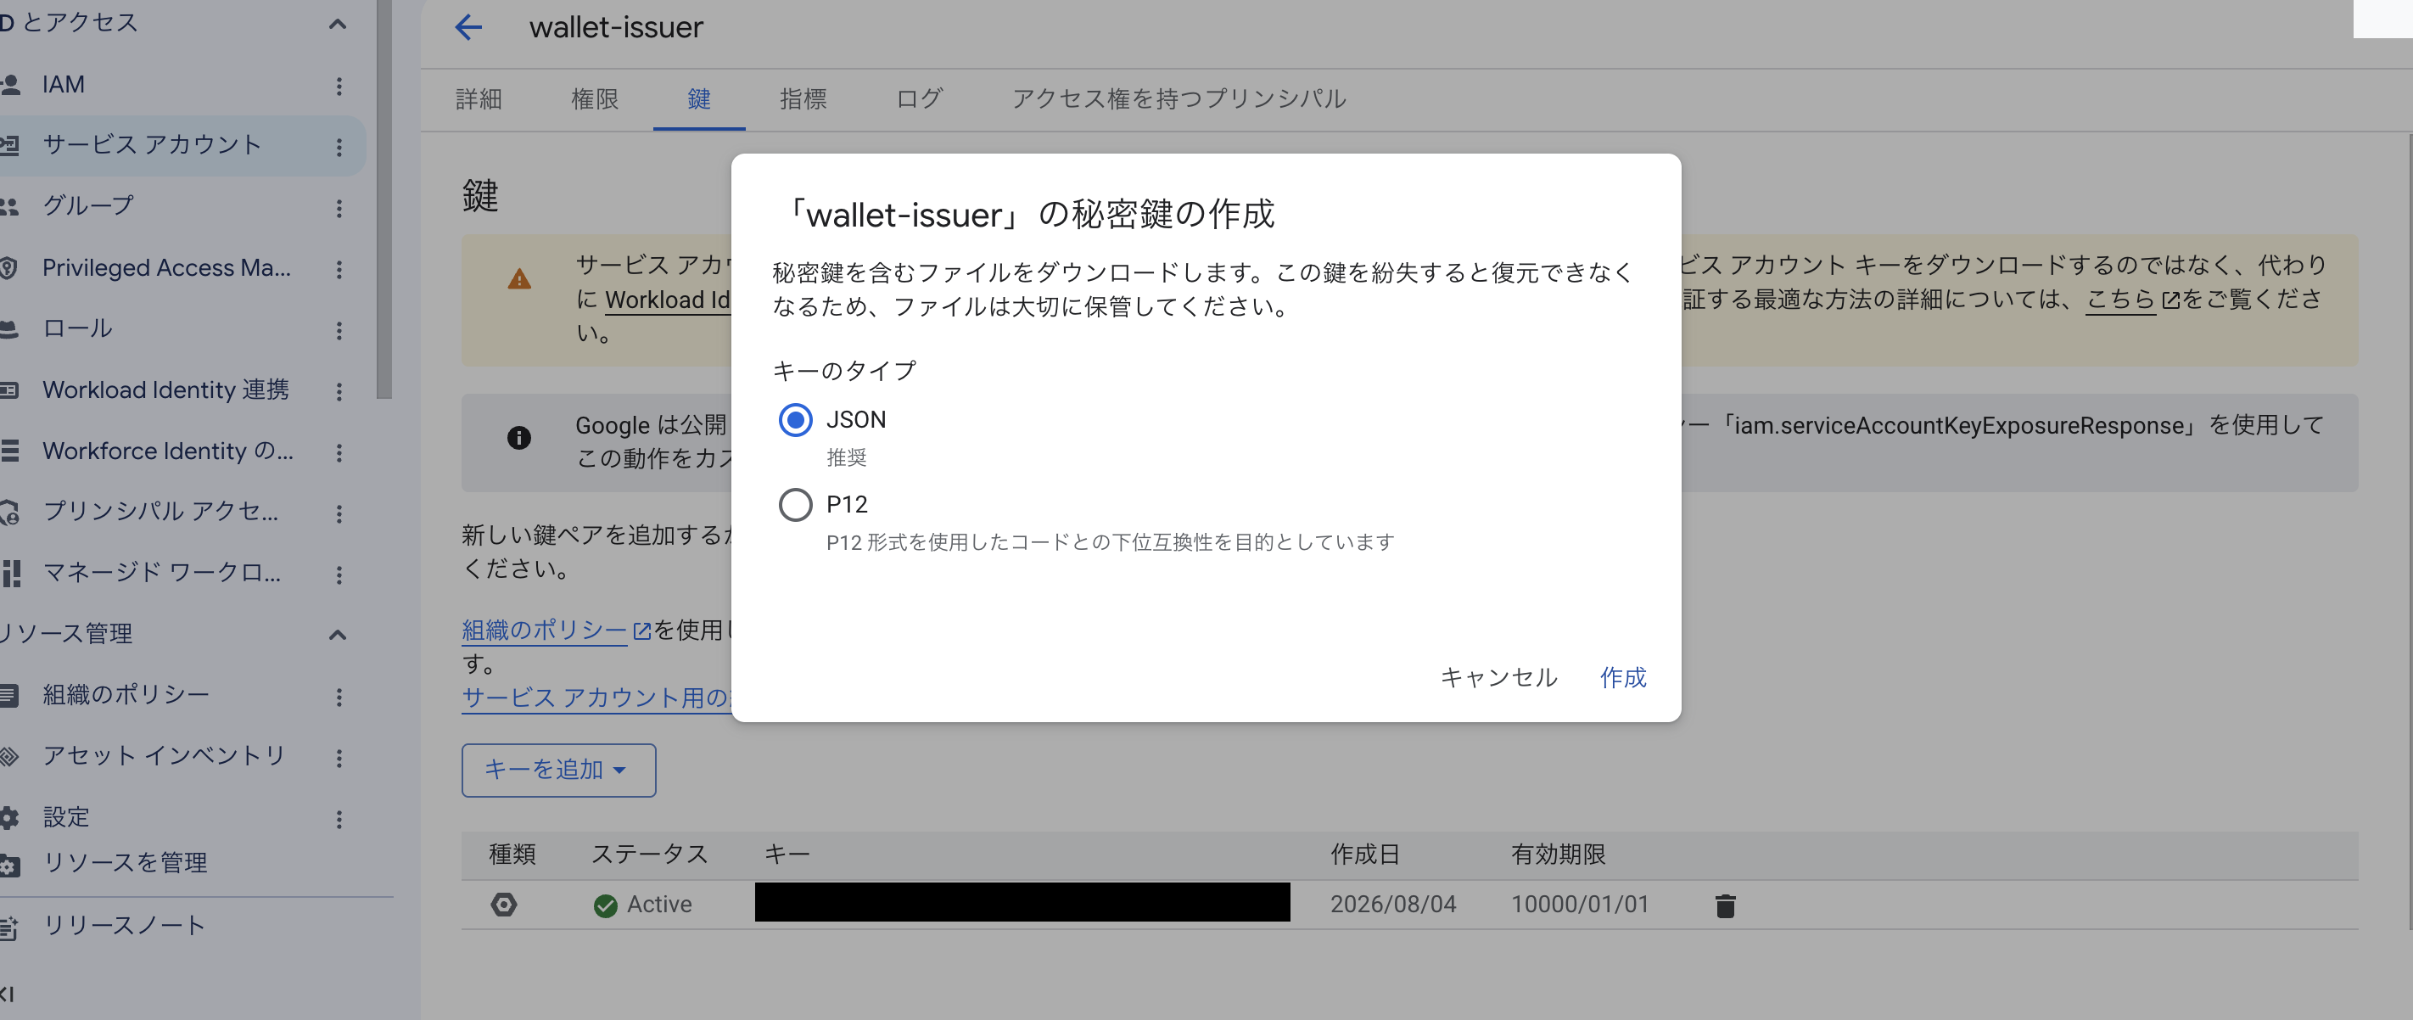This screenshot has width=2413, height=1020.
Task: Click the 種類 column header
Action: 512,855
